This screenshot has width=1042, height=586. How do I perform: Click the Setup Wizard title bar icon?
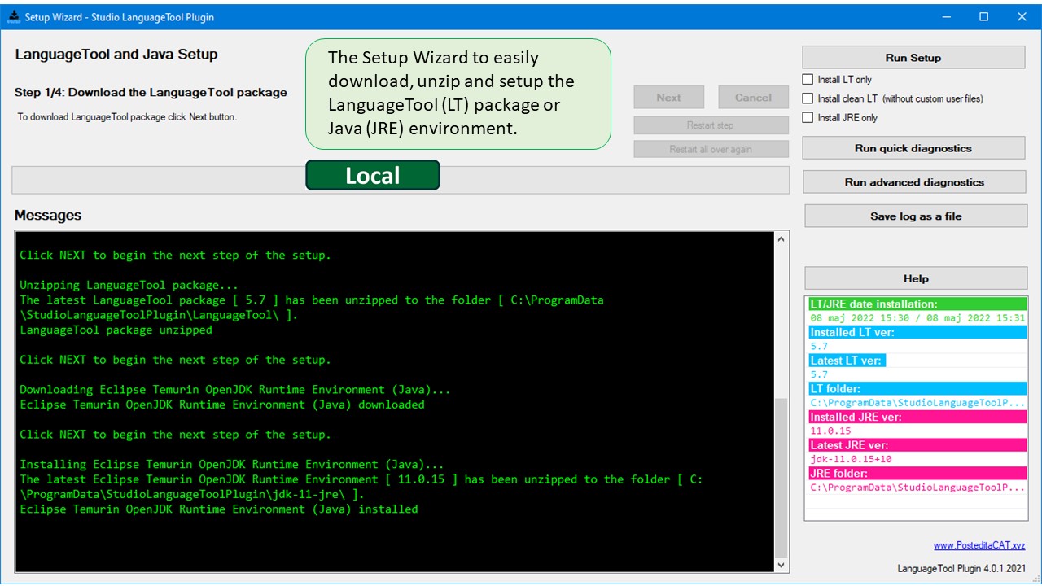[x=14, y=16]
